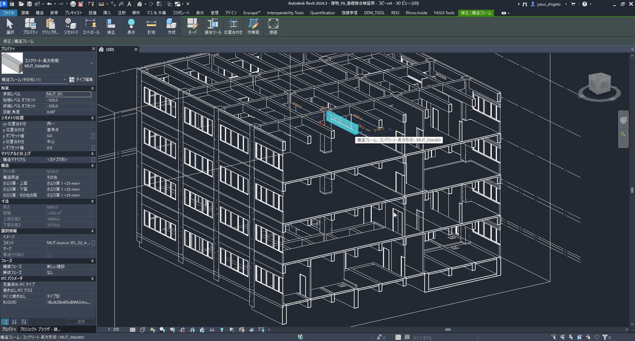Open the クリップボード clipboard panel

point(50,26)
